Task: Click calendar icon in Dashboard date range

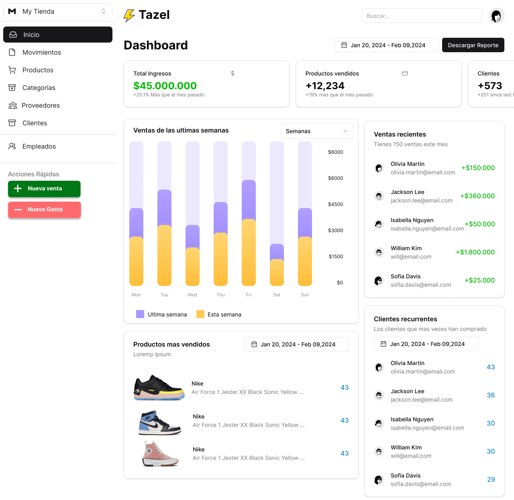Action: point(344,45)
